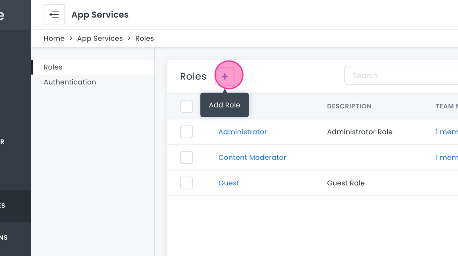The height and width of the screenshot is (256, 458).
Task: Click Roles in the breadcrumb trail
Action: click(x=144, y=38)
